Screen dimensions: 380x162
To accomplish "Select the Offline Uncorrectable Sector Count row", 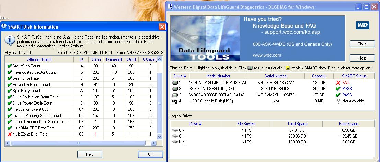I will pyautogui.click(x=81, y=122).
